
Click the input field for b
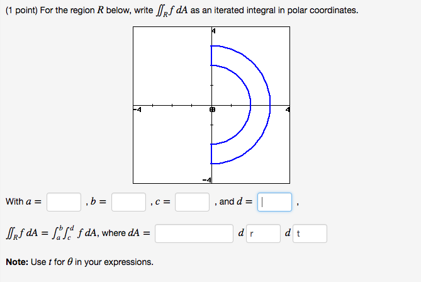128,202
